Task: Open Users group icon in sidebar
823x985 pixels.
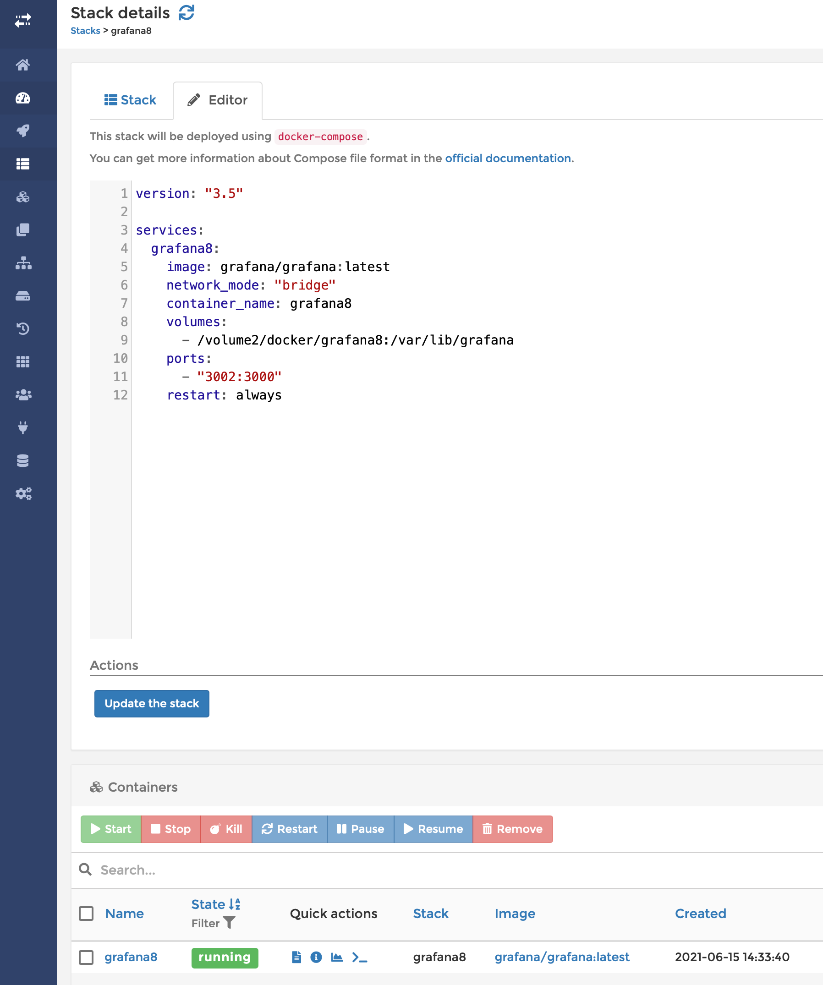Action: (x=22, y=395)
